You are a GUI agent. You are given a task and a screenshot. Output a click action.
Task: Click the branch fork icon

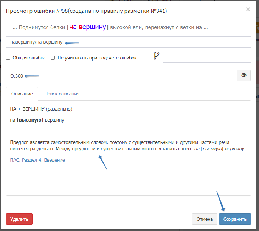[x=157, y=56]
